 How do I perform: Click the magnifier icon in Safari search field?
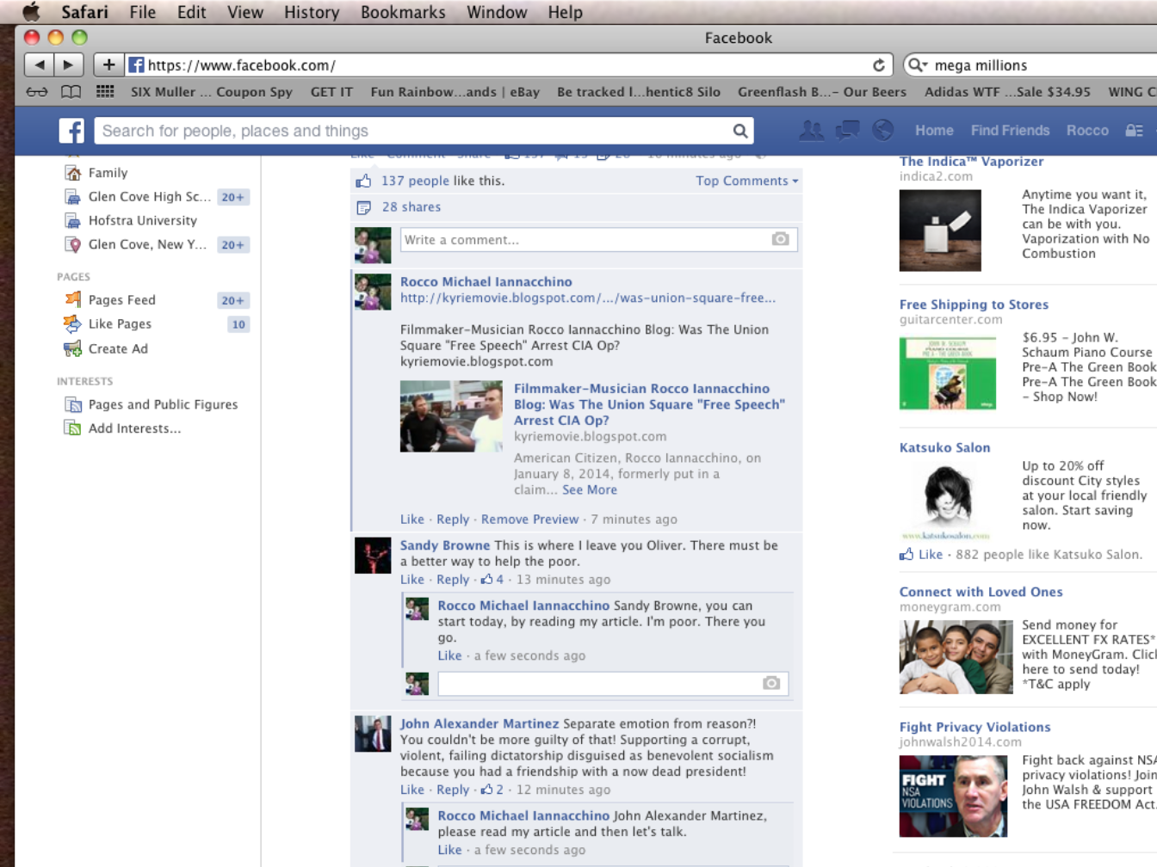click(918, 65)
